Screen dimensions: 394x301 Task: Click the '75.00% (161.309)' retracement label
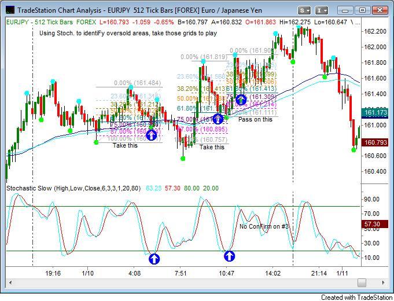click(251, 97)
